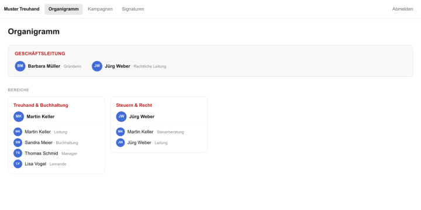
Task: Click Barbara Müller's BM avatar in Geschäftsleitung
Action: 20,66
